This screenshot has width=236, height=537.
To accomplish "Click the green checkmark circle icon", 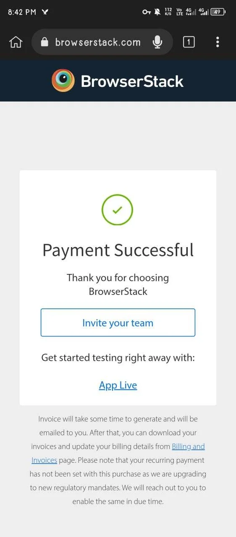I will 117,210.
